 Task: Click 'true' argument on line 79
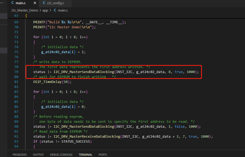tap(179, 72)
